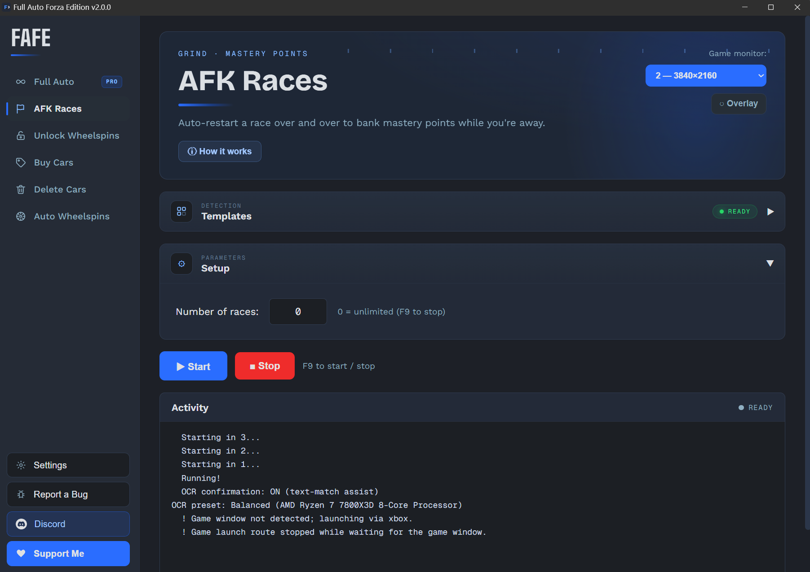This screenshot has height=572, width=810.
Task: Focus the Number of races field
Action: click(x=298, y=311)
